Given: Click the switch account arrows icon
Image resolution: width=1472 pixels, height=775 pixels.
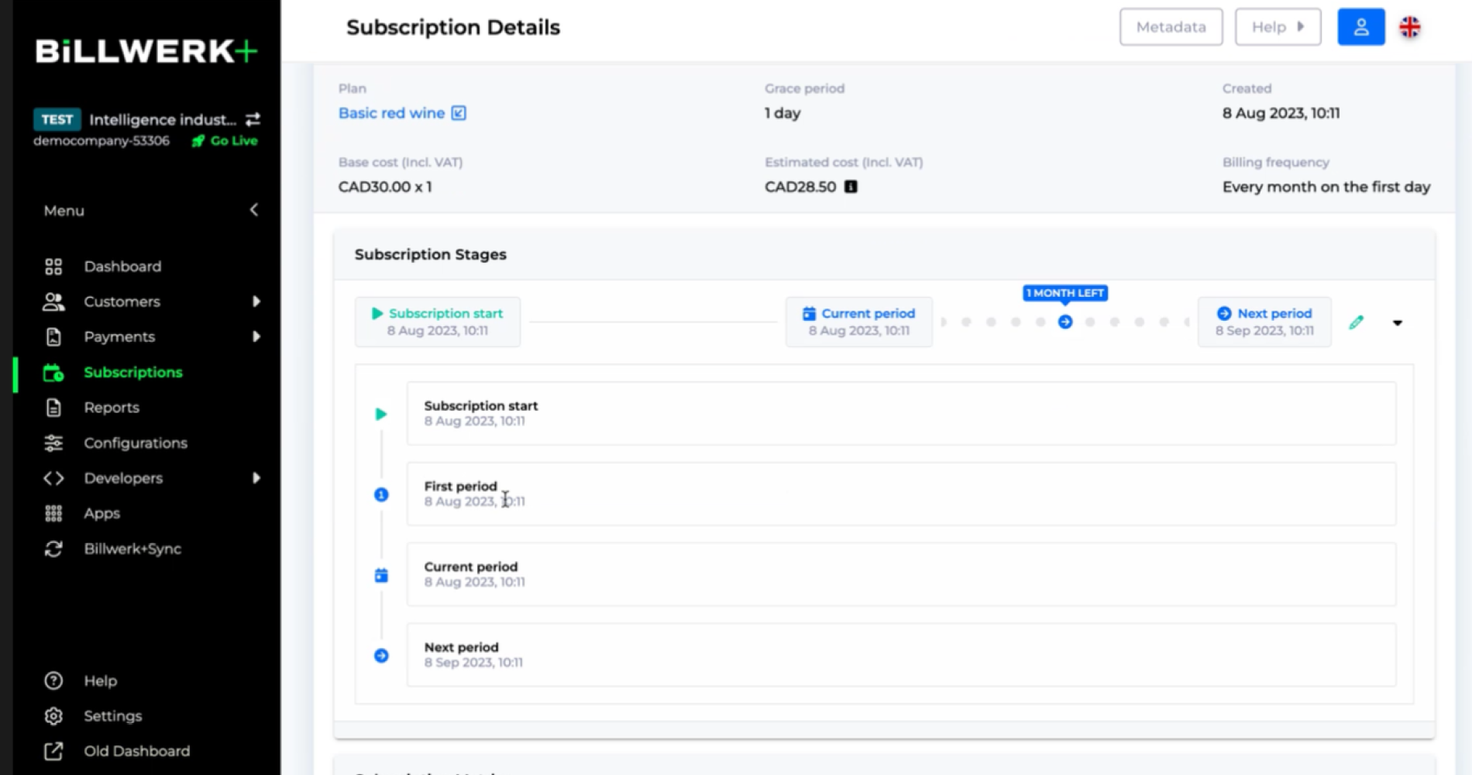Looking at the screenshot, I should tap(253, 119).
